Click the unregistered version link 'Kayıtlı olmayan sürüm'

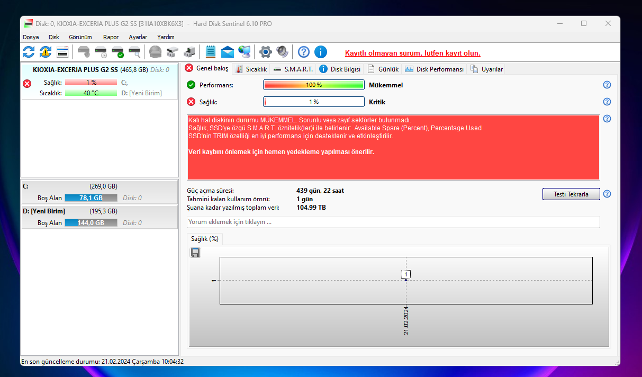pos(413,53)
